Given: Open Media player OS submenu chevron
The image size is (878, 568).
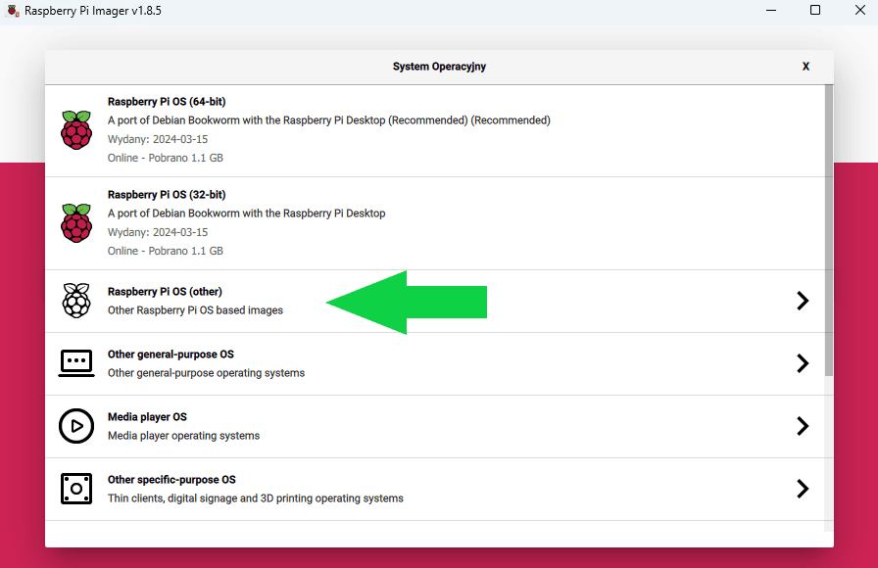Looking at the screenshot, I should [803, 426].
